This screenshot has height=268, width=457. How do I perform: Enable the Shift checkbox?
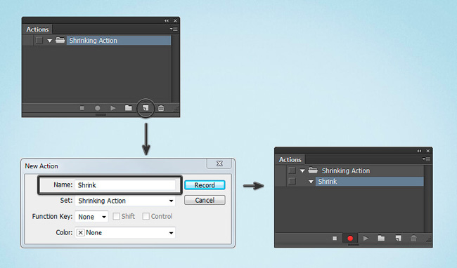116,216
